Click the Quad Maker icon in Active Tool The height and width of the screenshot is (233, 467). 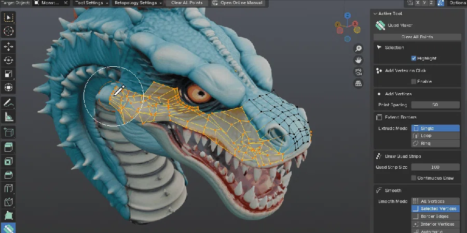point(380,25)
